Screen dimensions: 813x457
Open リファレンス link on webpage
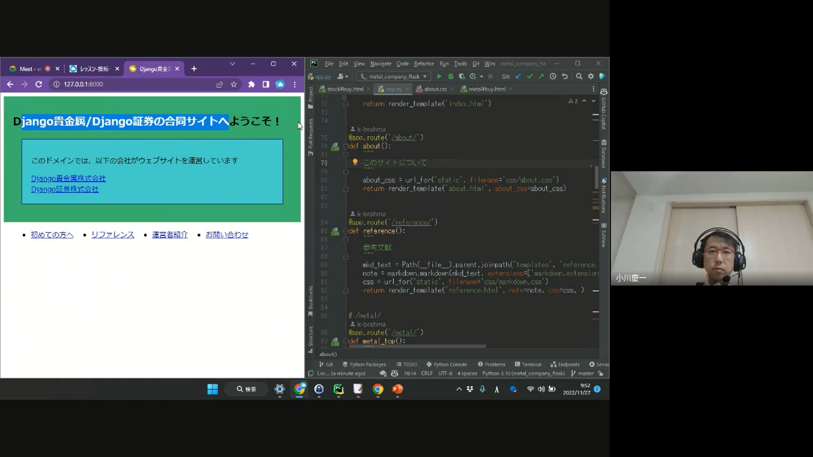point(113,235)
